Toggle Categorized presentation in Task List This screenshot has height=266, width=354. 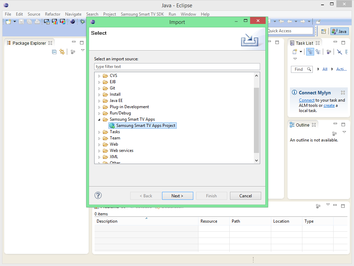click(310, 52)
